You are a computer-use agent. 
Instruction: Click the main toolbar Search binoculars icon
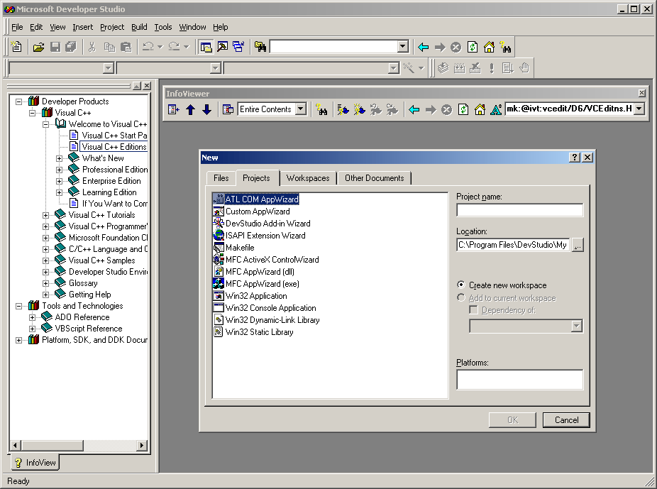click(x=505, y=47)
